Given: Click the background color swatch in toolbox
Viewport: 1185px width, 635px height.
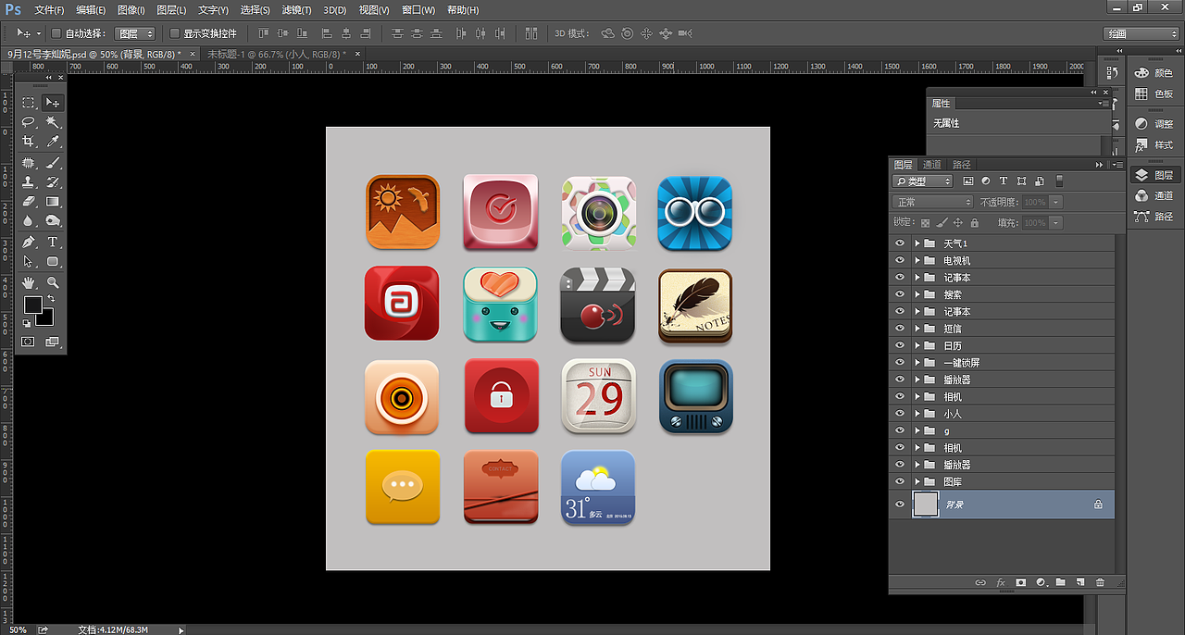Looking at the screenshot, I should tap(47, 319).
